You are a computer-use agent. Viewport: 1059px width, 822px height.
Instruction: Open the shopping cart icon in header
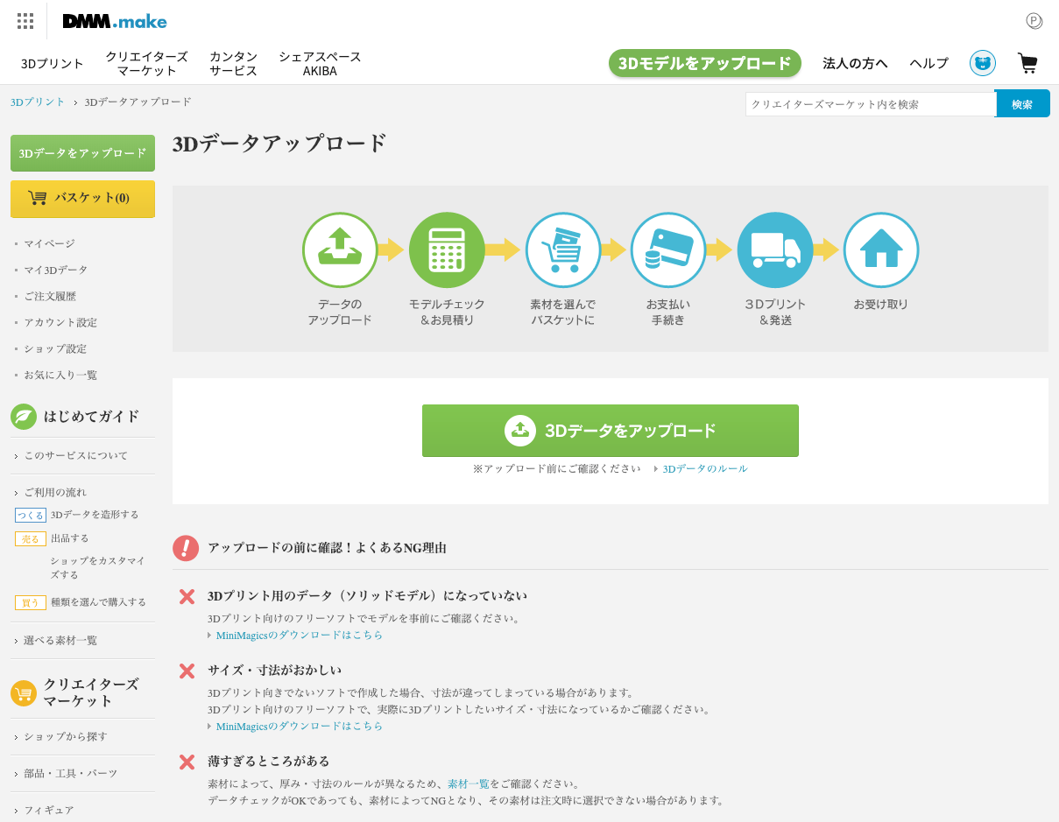[1027, 63]
